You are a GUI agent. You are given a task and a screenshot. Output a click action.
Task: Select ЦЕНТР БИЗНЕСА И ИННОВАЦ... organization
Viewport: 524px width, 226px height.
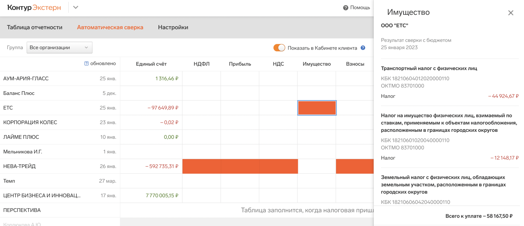tap(60, 195)
